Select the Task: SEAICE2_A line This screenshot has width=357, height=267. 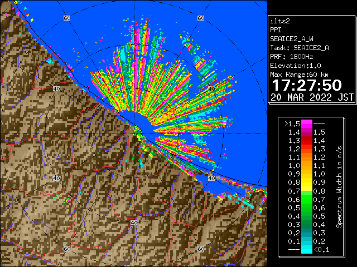pyautogui.click(x=300, y=48)
